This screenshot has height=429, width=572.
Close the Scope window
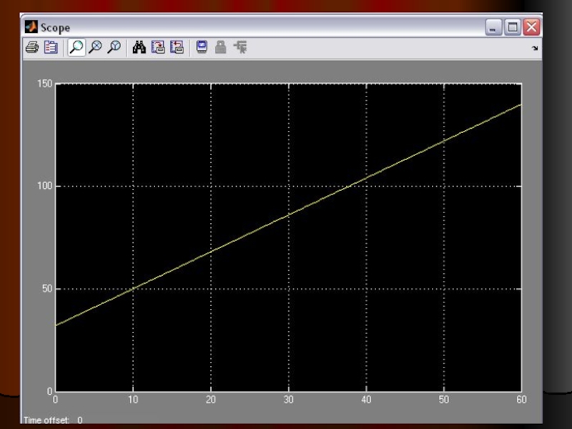531,27
